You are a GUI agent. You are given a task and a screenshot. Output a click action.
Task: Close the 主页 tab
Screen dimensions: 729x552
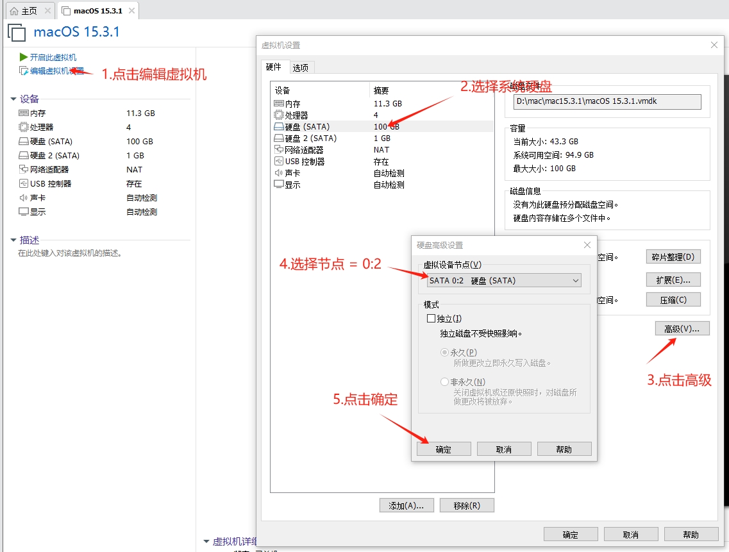(x=47, y=11)
